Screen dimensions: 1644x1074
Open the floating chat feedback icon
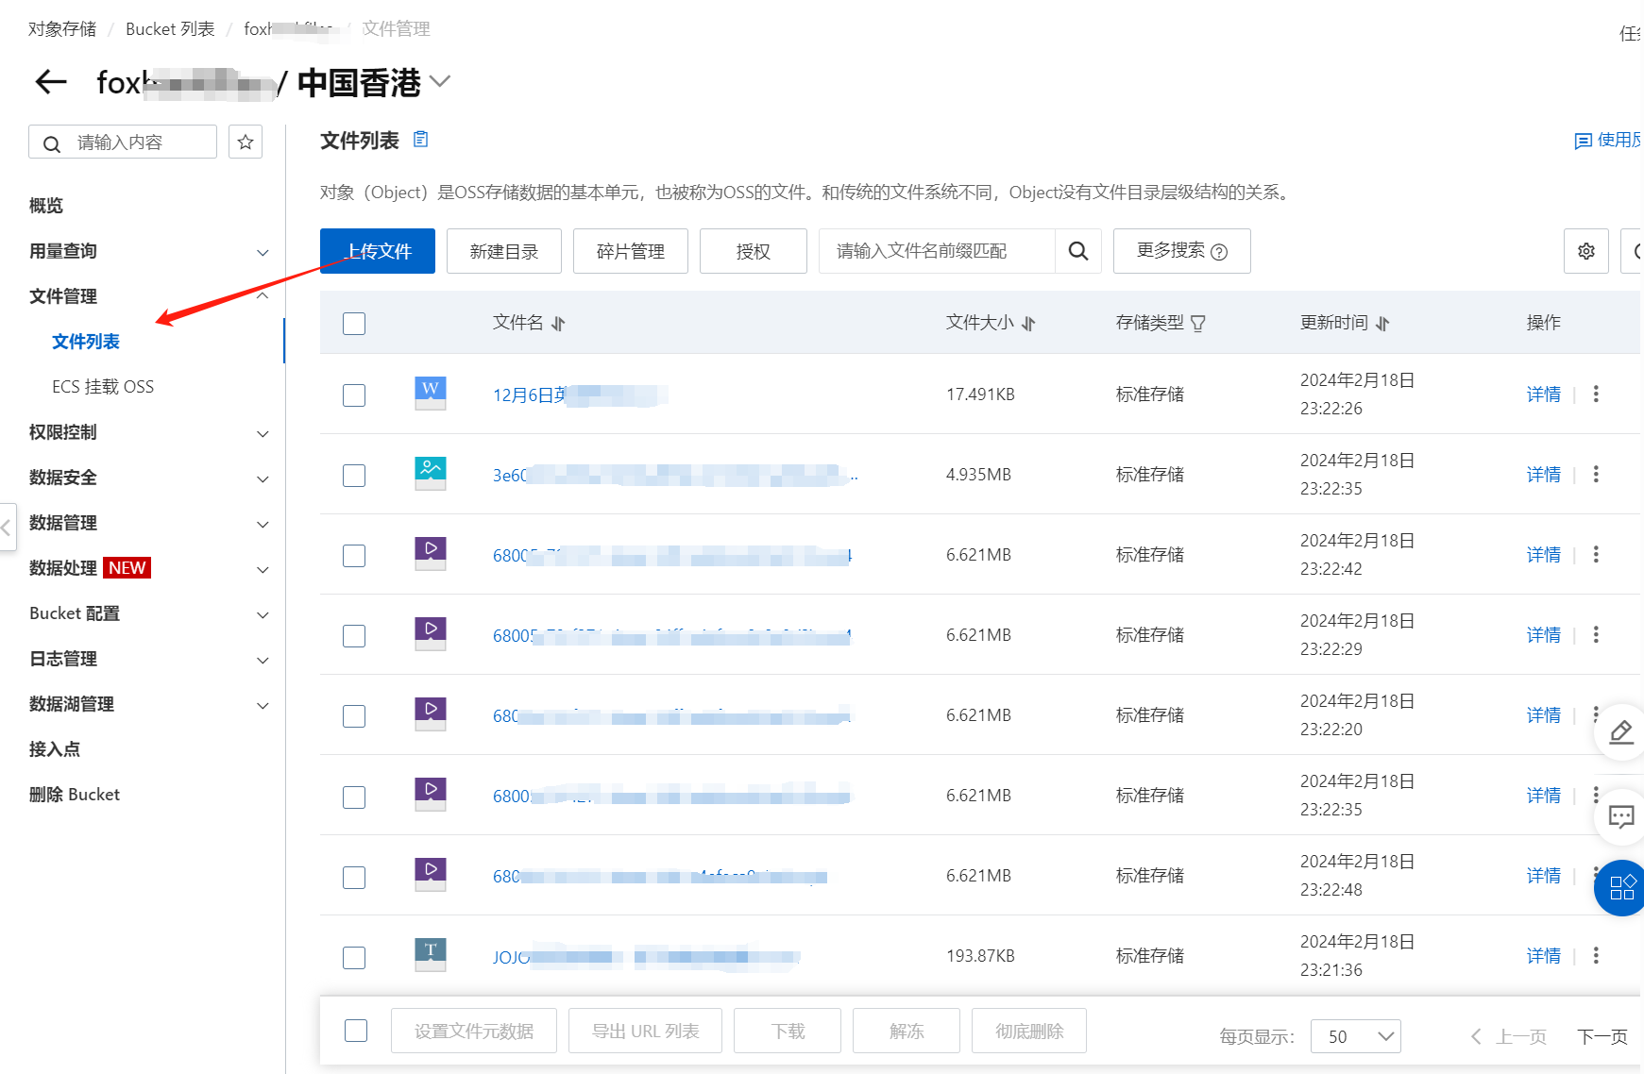(1620, 816)
